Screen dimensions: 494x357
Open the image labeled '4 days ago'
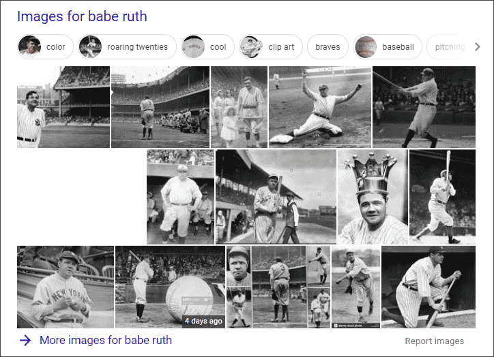(x=170, y=287)
